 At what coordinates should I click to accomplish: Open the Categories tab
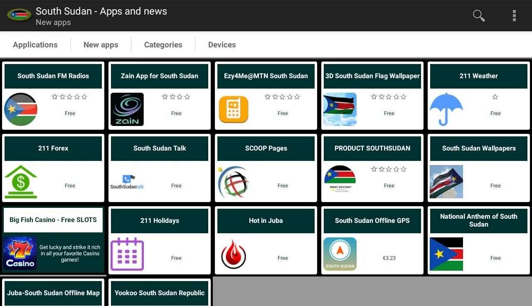click(x=163, y=44)
